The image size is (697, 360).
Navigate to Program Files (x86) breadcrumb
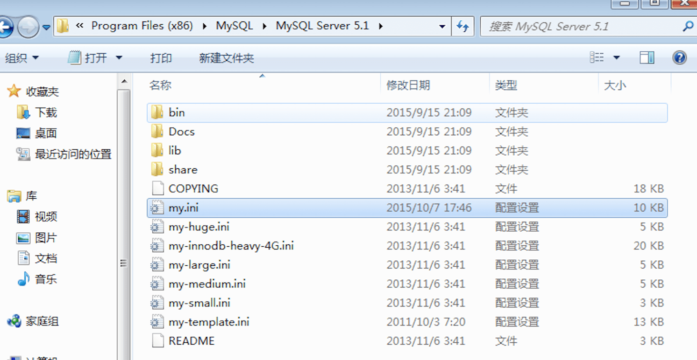142,26
